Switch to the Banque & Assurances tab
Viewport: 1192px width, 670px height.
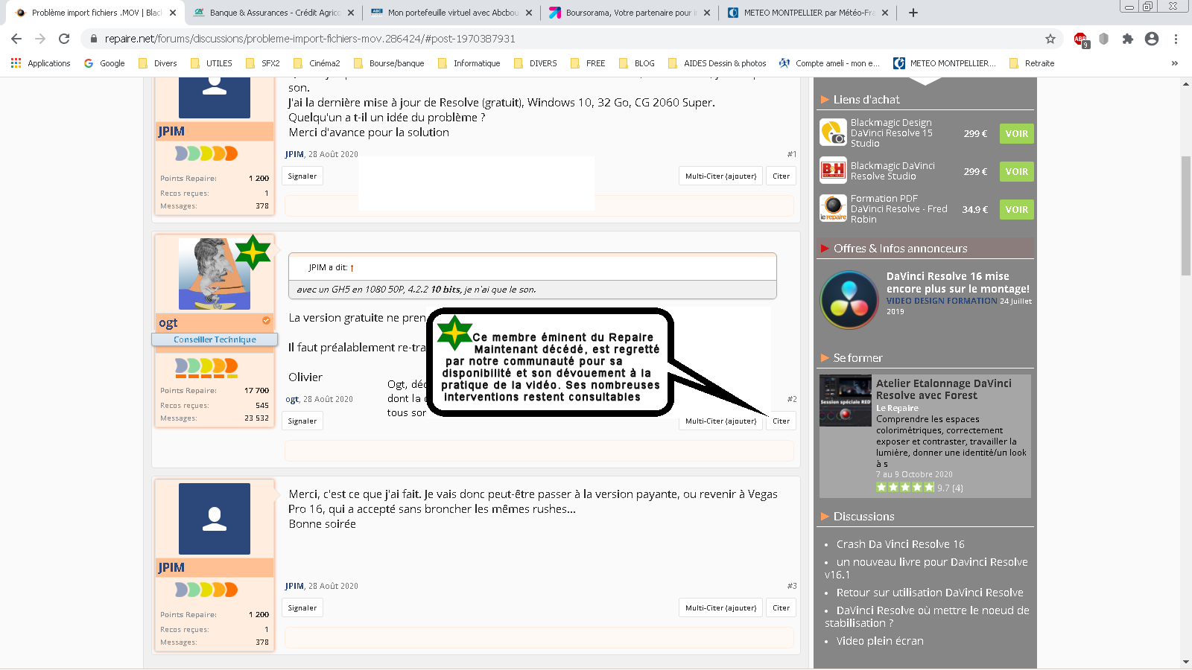273,13
